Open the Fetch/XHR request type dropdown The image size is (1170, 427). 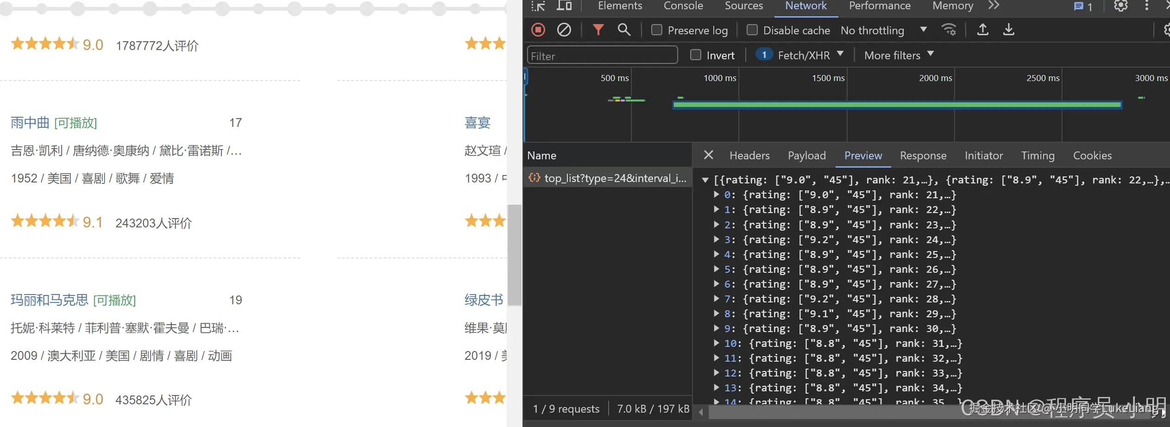(799, 55)
